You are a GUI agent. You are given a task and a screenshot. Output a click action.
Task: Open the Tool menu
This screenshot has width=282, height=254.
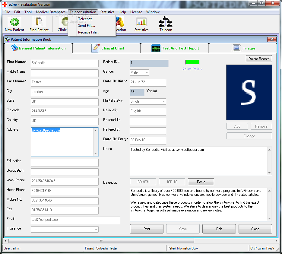(28, 12)
